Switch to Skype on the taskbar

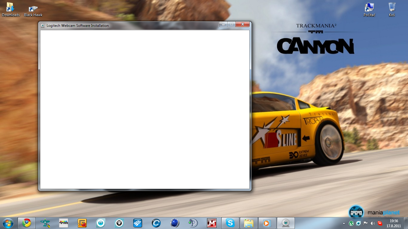tap(230, 223)
